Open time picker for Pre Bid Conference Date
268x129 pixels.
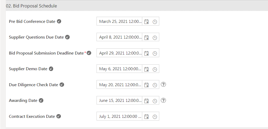[x=155, y=22]
